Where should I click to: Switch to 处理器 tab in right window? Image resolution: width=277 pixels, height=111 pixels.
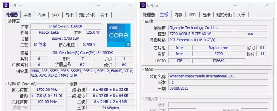(149, 15)
